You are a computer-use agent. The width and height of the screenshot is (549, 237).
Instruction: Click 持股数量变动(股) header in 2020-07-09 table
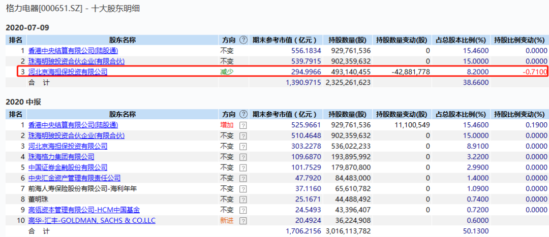(402, 40)
